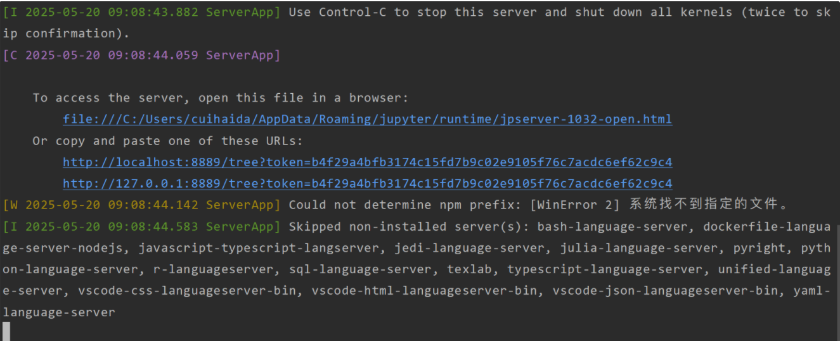This screenshot has height=341, width=840.
Task: Click the blinking cursor block at the prompt
Action: [x=6, y=331]
